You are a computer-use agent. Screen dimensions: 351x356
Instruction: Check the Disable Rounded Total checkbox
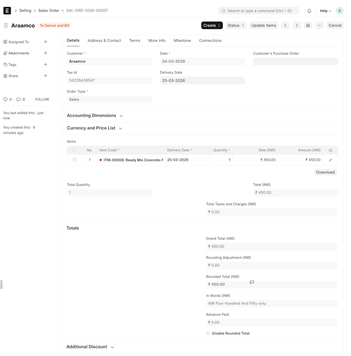[208, 334]
